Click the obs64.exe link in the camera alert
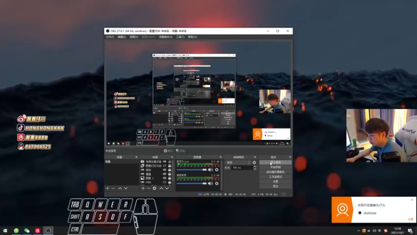The image size is (417, 235). coord(370,213)
